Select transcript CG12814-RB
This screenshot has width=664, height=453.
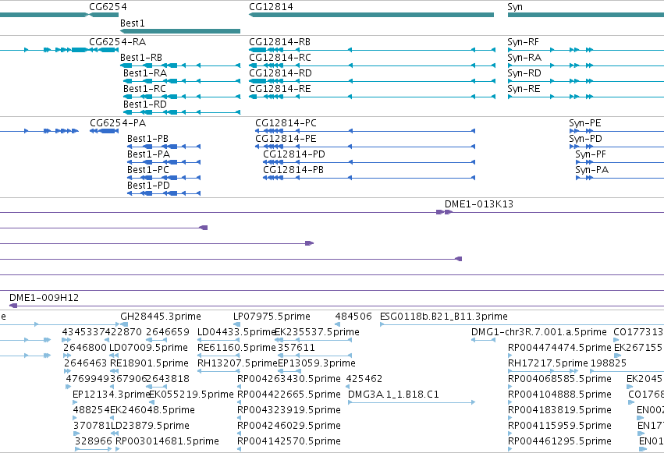tap(279, 42)
